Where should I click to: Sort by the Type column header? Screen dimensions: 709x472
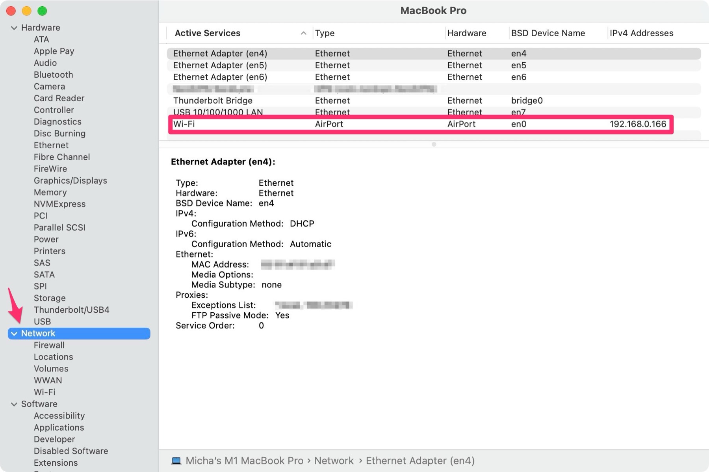coord(325,33)
